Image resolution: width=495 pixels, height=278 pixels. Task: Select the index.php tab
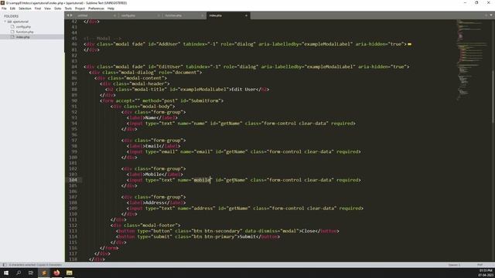[x=229, y=15]
